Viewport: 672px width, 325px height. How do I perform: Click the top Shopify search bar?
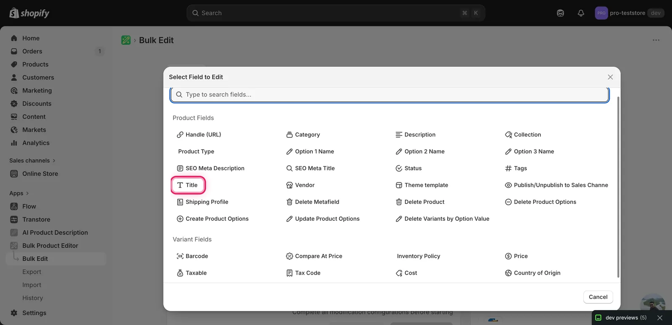click(336, 13)
